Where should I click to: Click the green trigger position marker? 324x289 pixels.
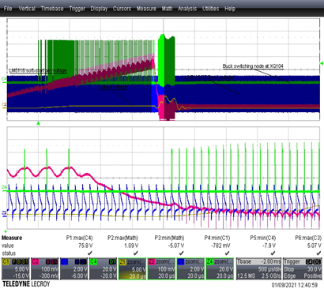(38, 123)
